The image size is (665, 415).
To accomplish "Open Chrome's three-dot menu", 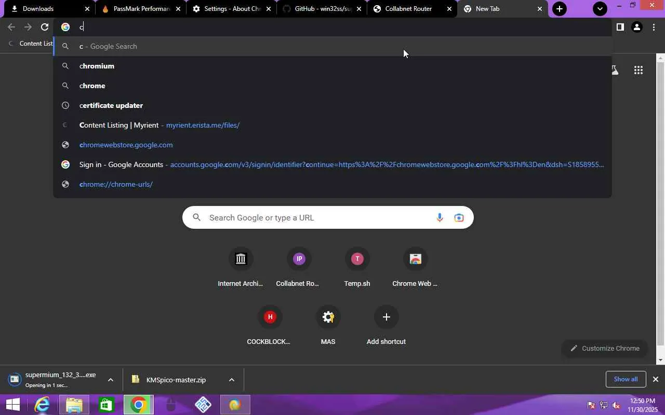I will (x=654, y=27).
